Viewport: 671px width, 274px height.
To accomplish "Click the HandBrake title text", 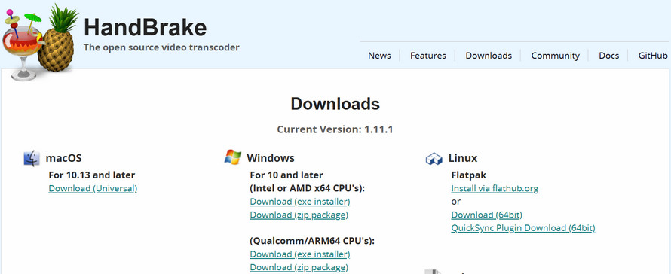I will tap(145, 27).
